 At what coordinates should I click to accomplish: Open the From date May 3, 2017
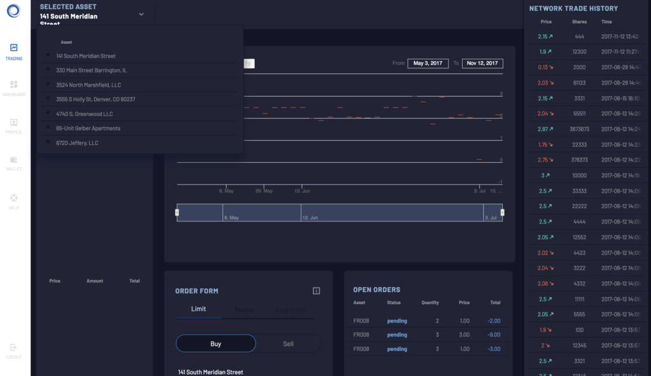[x=428, y=63]
